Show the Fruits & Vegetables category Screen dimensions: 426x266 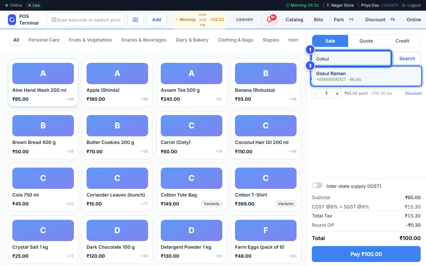(90, 40)
